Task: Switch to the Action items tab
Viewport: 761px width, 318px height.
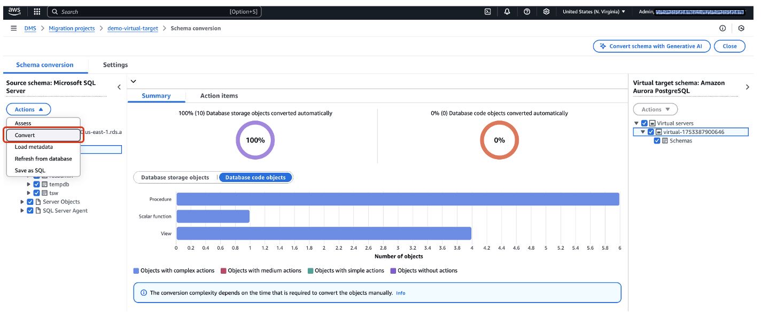Action: [219, 96]
